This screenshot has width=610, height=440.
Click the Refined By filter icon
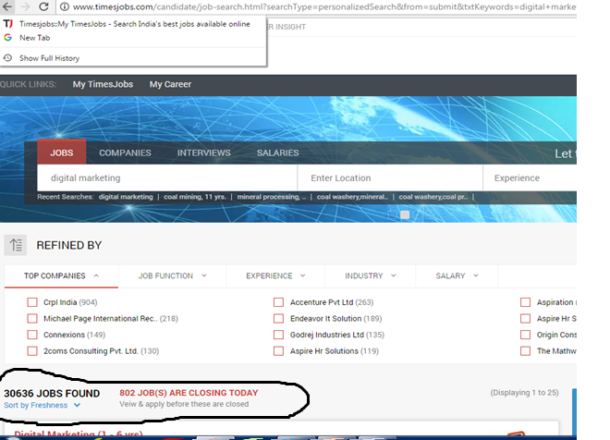[15, 245]
